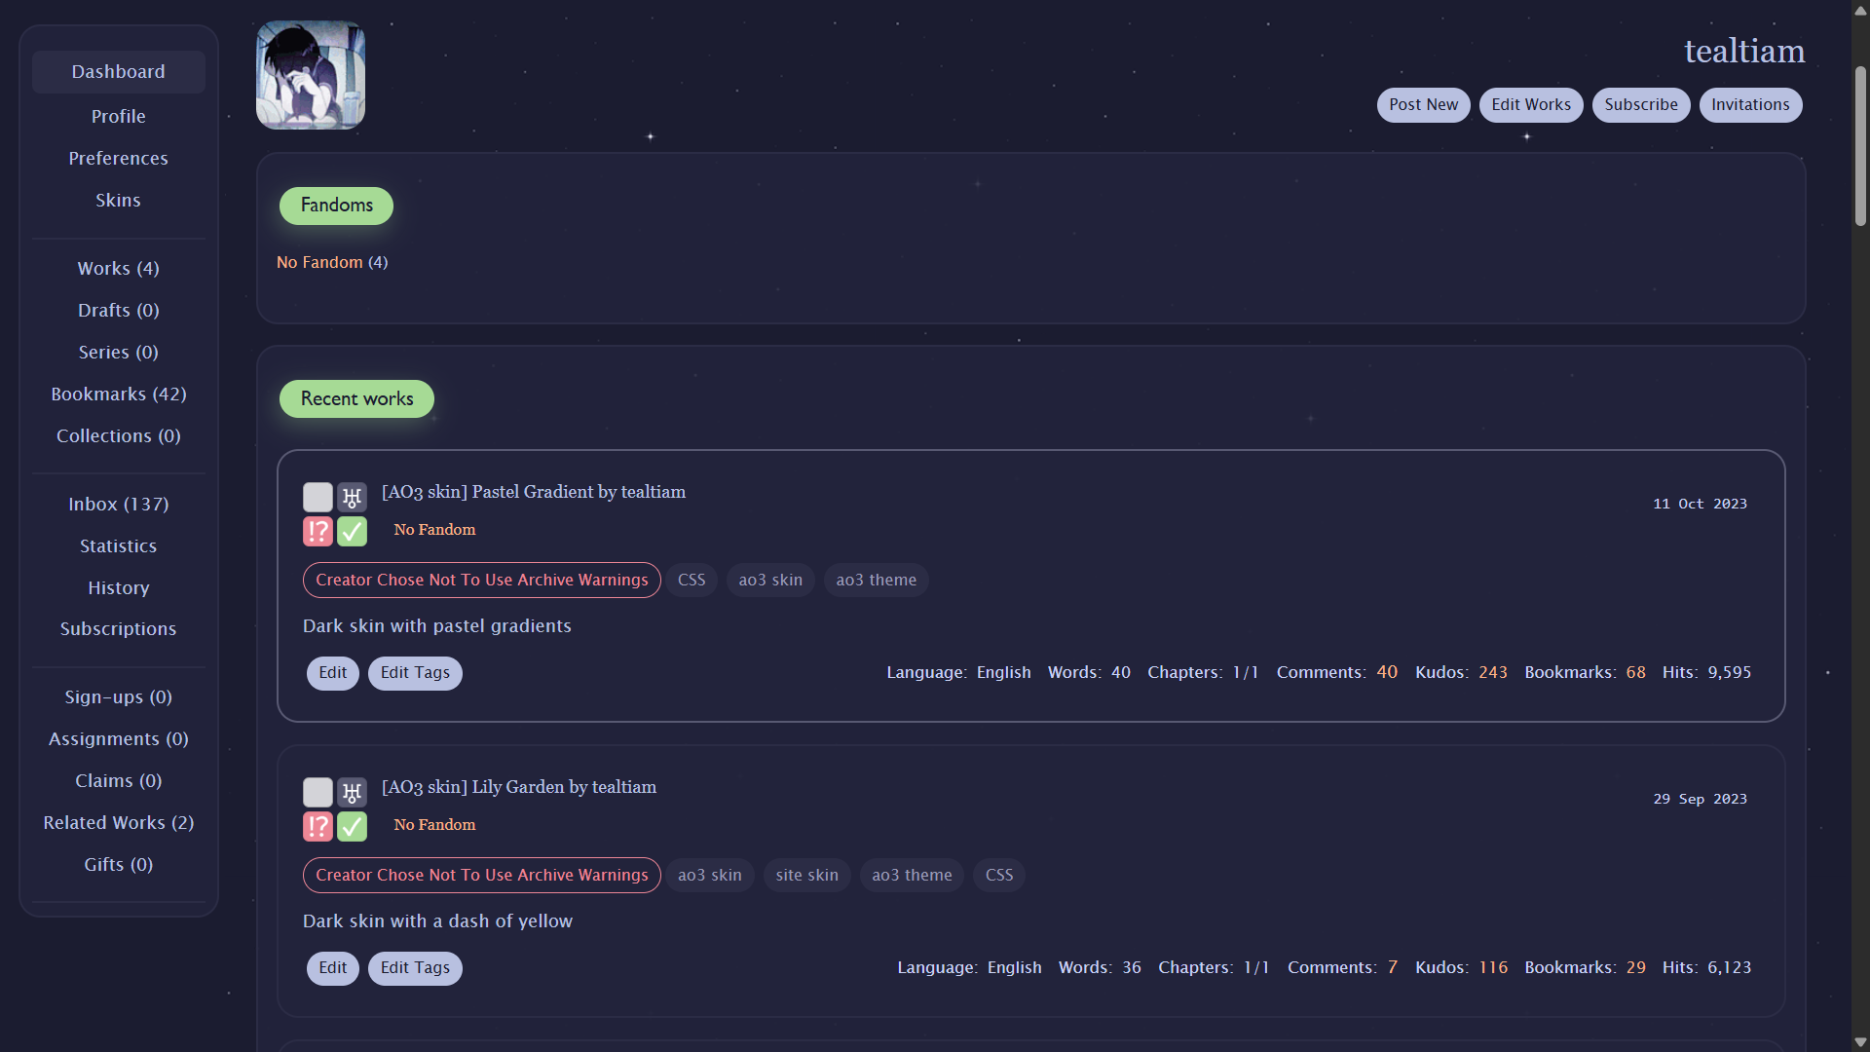Open Preferences from the sidebar
1870x1052 pixels.
tap(118, 159)
